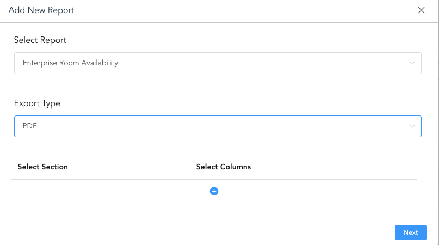This screenshot has height=245, width=439.
Task: Click the Export Type field label
Action: point(37,103)
